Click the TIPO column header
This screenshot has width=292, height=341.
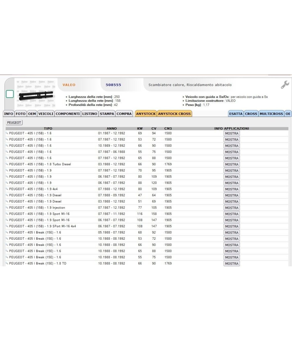(48, 129)
